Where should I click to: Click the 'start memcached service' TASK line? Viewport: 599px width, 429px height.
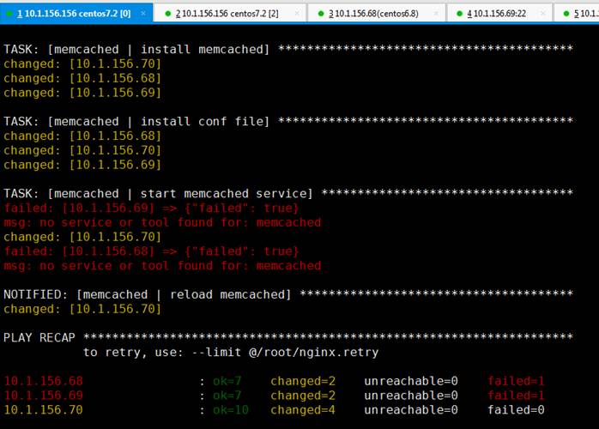click(x=288, y=193)
